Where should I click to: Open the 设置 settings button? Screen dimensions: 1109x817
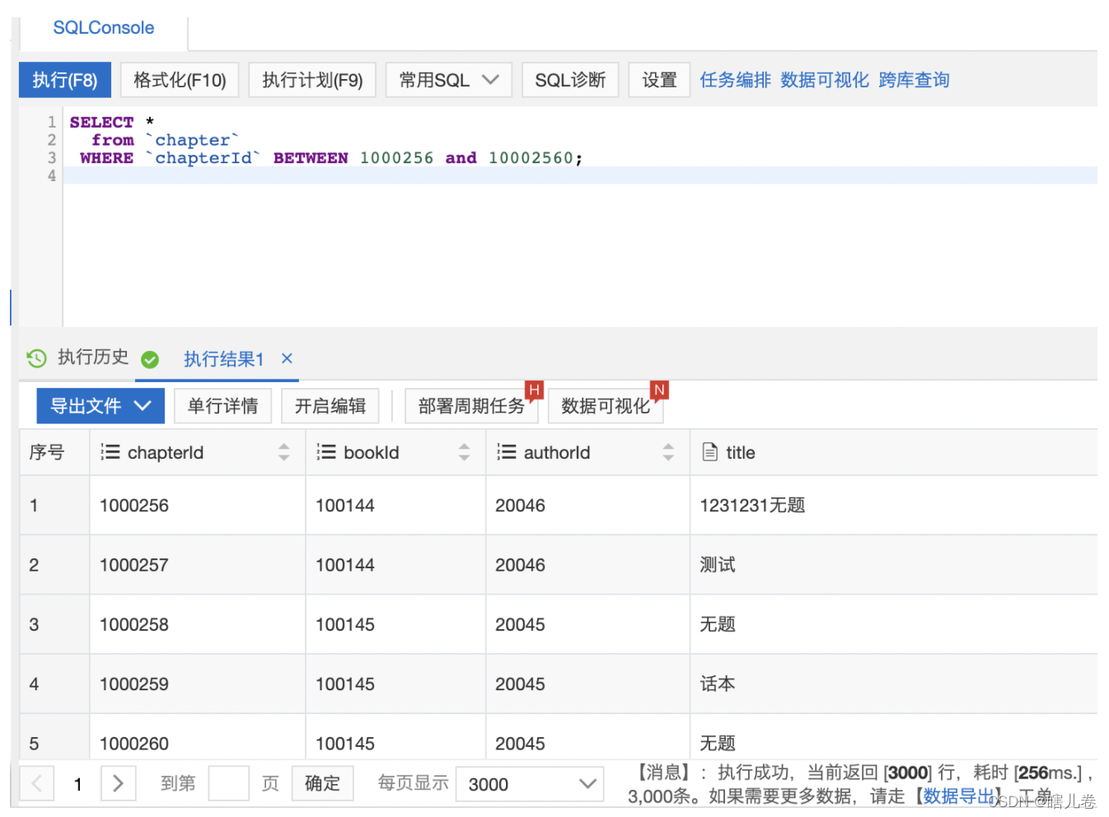pyautogui.click(x=659, y=80)
